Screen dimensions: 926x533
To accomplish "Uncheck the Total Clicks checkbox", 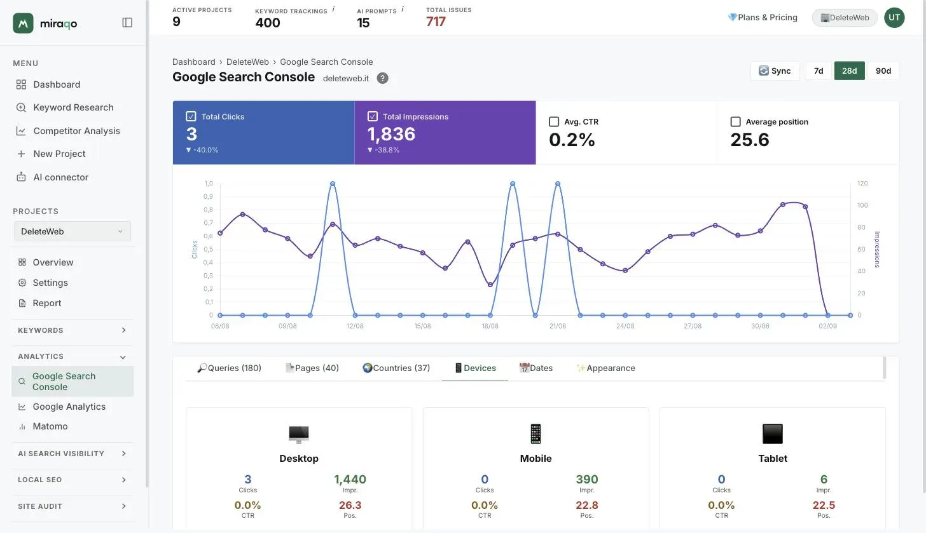I will [x=191, y=116].
